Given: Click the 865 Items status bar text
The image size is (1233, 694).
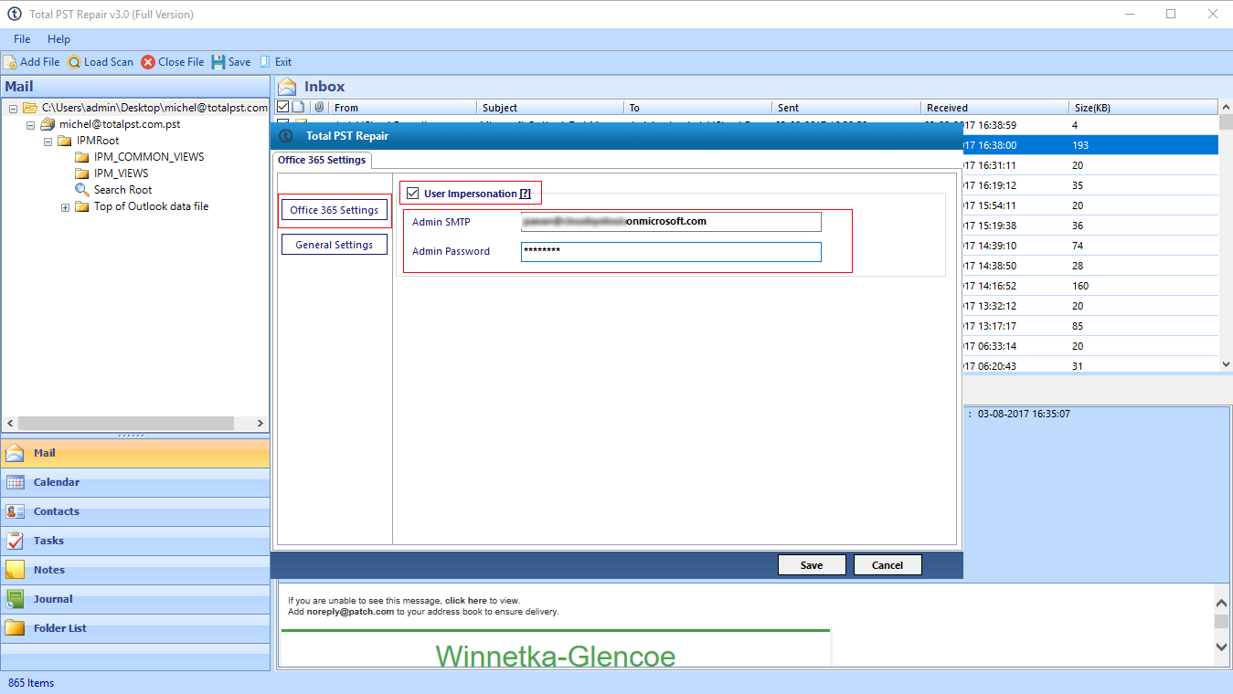Looking at the screenshot, I should [31, 683].
